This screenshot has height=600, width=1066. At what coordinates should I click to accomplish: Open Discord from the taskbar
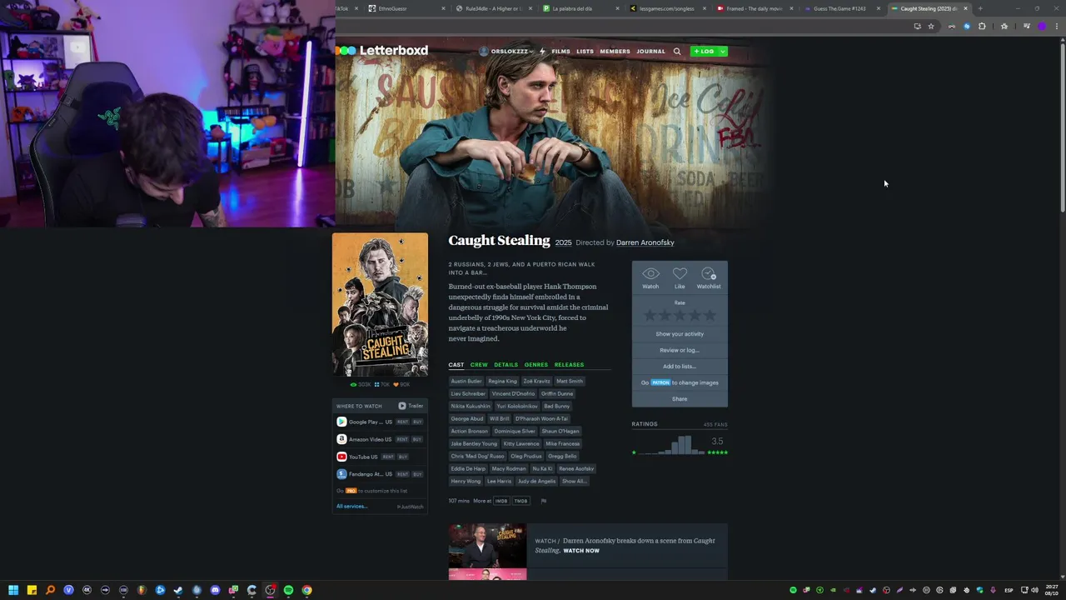tap(215, 590)
